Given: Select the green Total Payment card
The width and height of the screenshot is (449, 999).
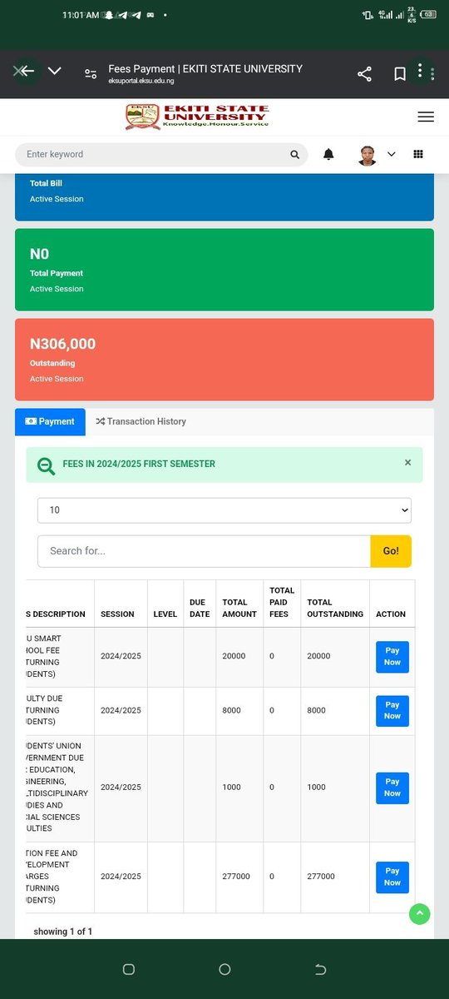Looking at the screenshot, I should click(224, 270).
